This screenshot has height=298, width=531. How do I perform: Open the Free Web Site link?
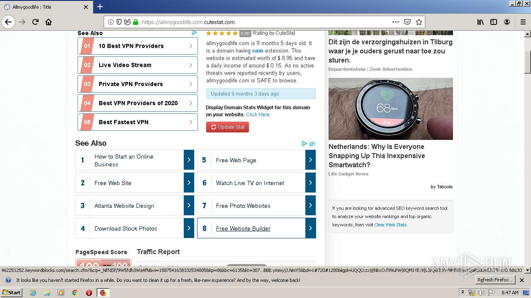coord(113,183)
